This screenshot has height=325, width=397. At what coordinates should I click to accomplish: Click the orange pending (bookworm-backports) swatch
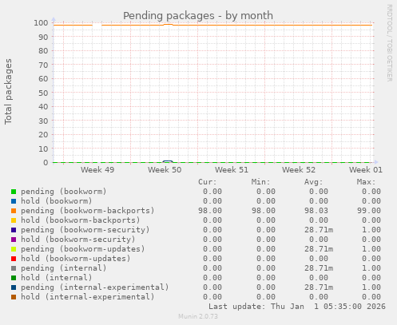pos(14,211)
